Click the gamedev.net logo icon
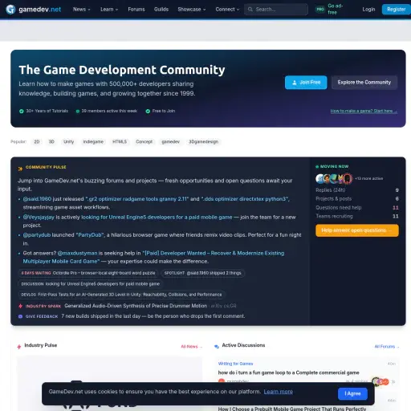The image size is (411, 411). 10,10
